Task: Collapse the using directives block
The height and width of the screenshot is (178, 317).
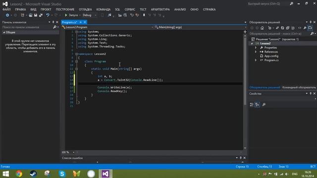Action: click(x=76, y=32)
